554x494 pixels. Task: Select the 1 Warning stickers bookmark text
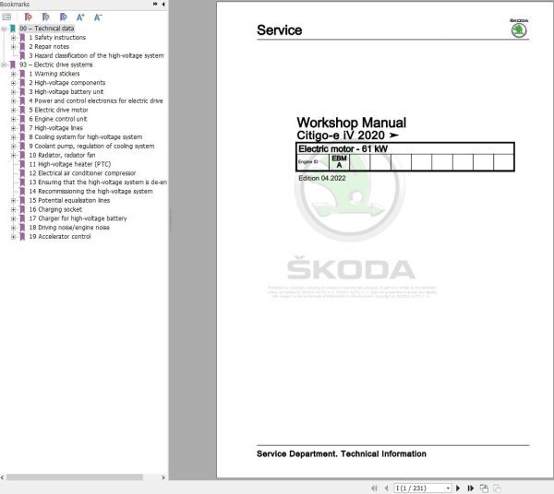(54, 74)
